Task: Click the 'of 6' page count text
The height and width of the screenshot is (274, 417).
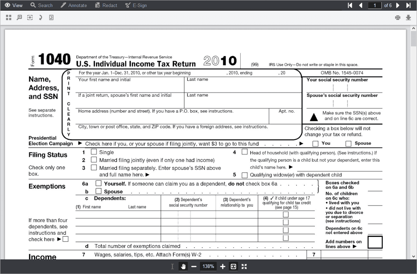Action: click(388, 5)
